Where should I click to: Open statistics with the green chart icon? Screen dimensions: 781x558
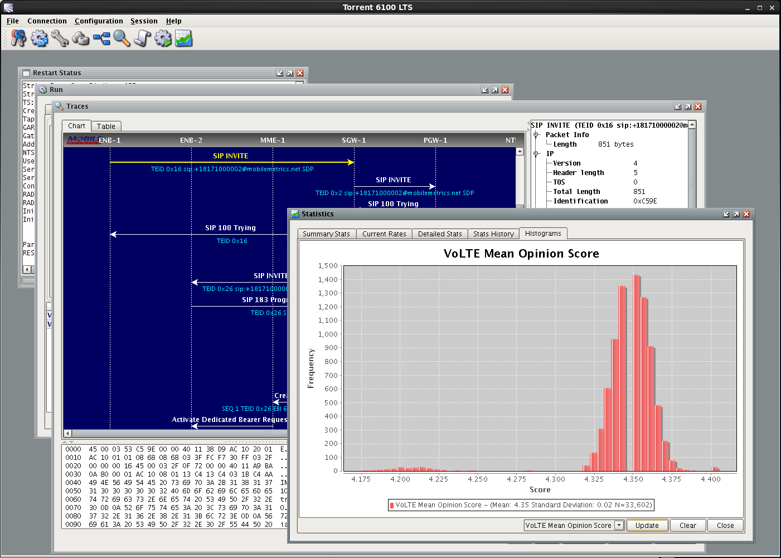point(183,38)
